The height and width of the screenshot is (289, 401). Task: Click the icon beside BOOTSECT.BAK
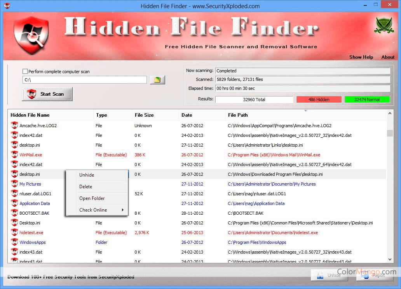14,213
